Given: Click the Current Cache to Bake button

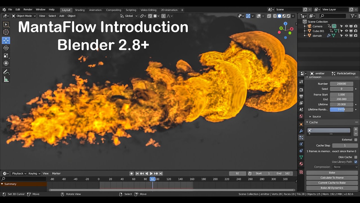Looking at the screenshot, I should pos(332,183).
